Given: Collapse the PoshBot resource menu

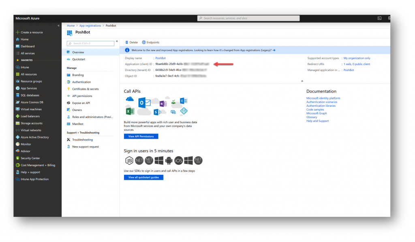Looking at the screenshot, I should pyautogui.click(x=117, y=41).
